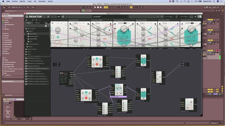Select Instruments category in Live browser
This screenshot has height=126, width=225.
click(x=8, y=40)
